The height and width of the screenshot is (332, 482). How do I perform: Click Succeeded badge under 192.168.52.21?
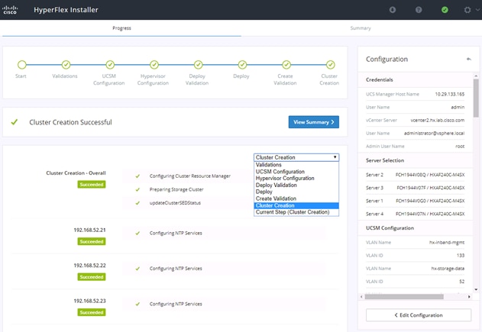point(92,242)
